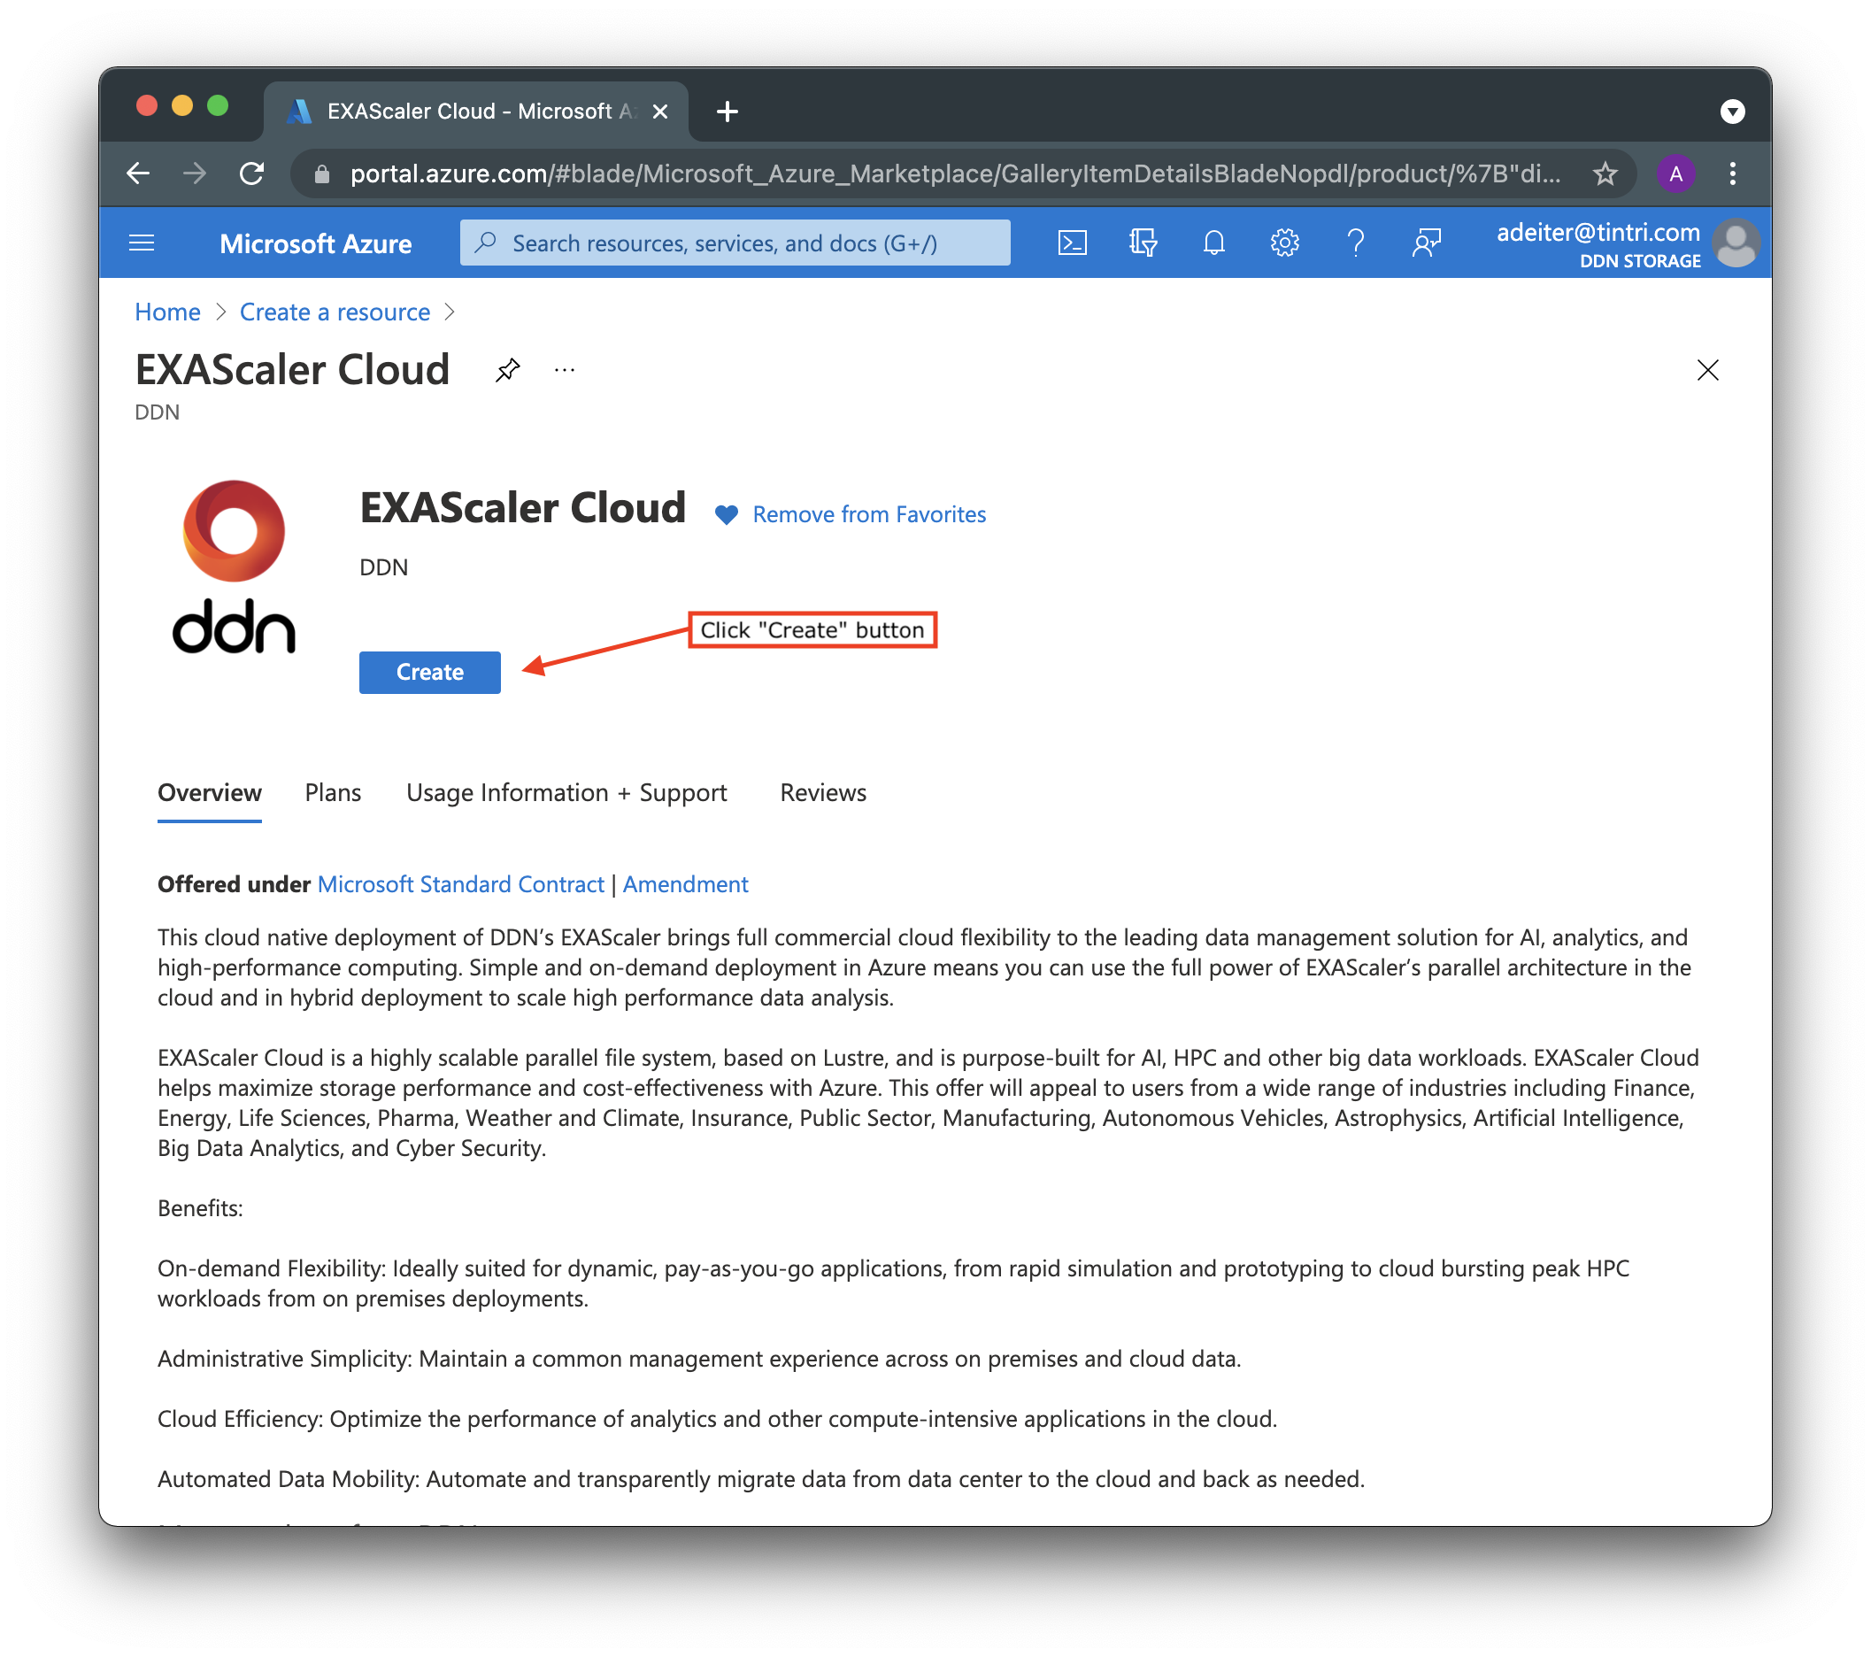The width and height of the screenshot is (1871, 1657).
Task: Open the Azure portal hamburger menu
Action: click(142, 243)
